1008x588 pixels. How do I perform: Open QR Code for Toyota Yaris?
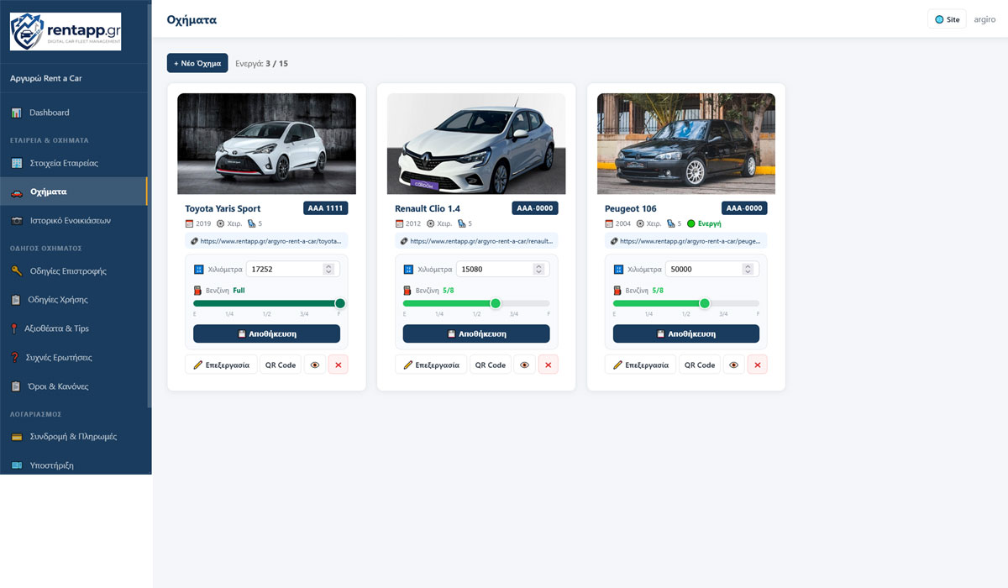pos(281,365)
